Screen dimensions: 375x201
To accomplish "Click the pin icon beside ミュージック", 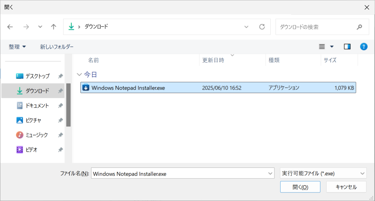I will [x=60, y=135].
